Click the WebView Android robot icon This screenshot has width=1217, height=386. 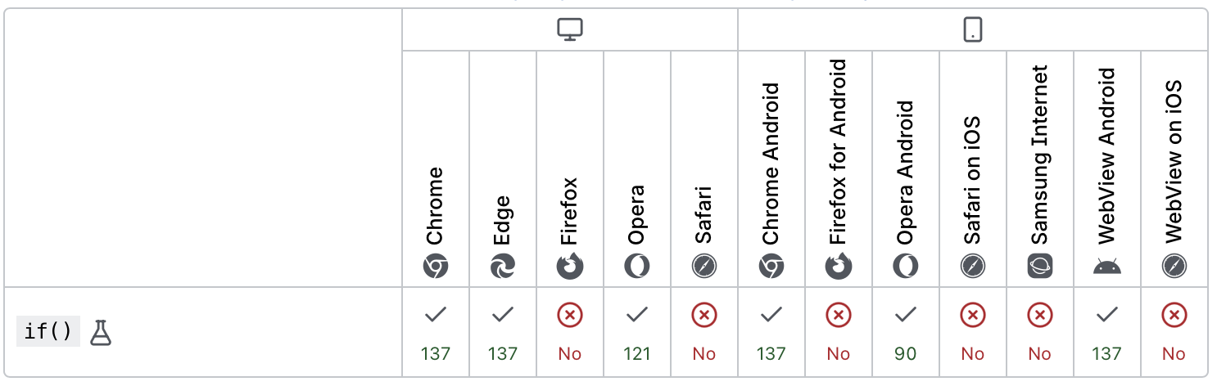tap(1106, 267)
